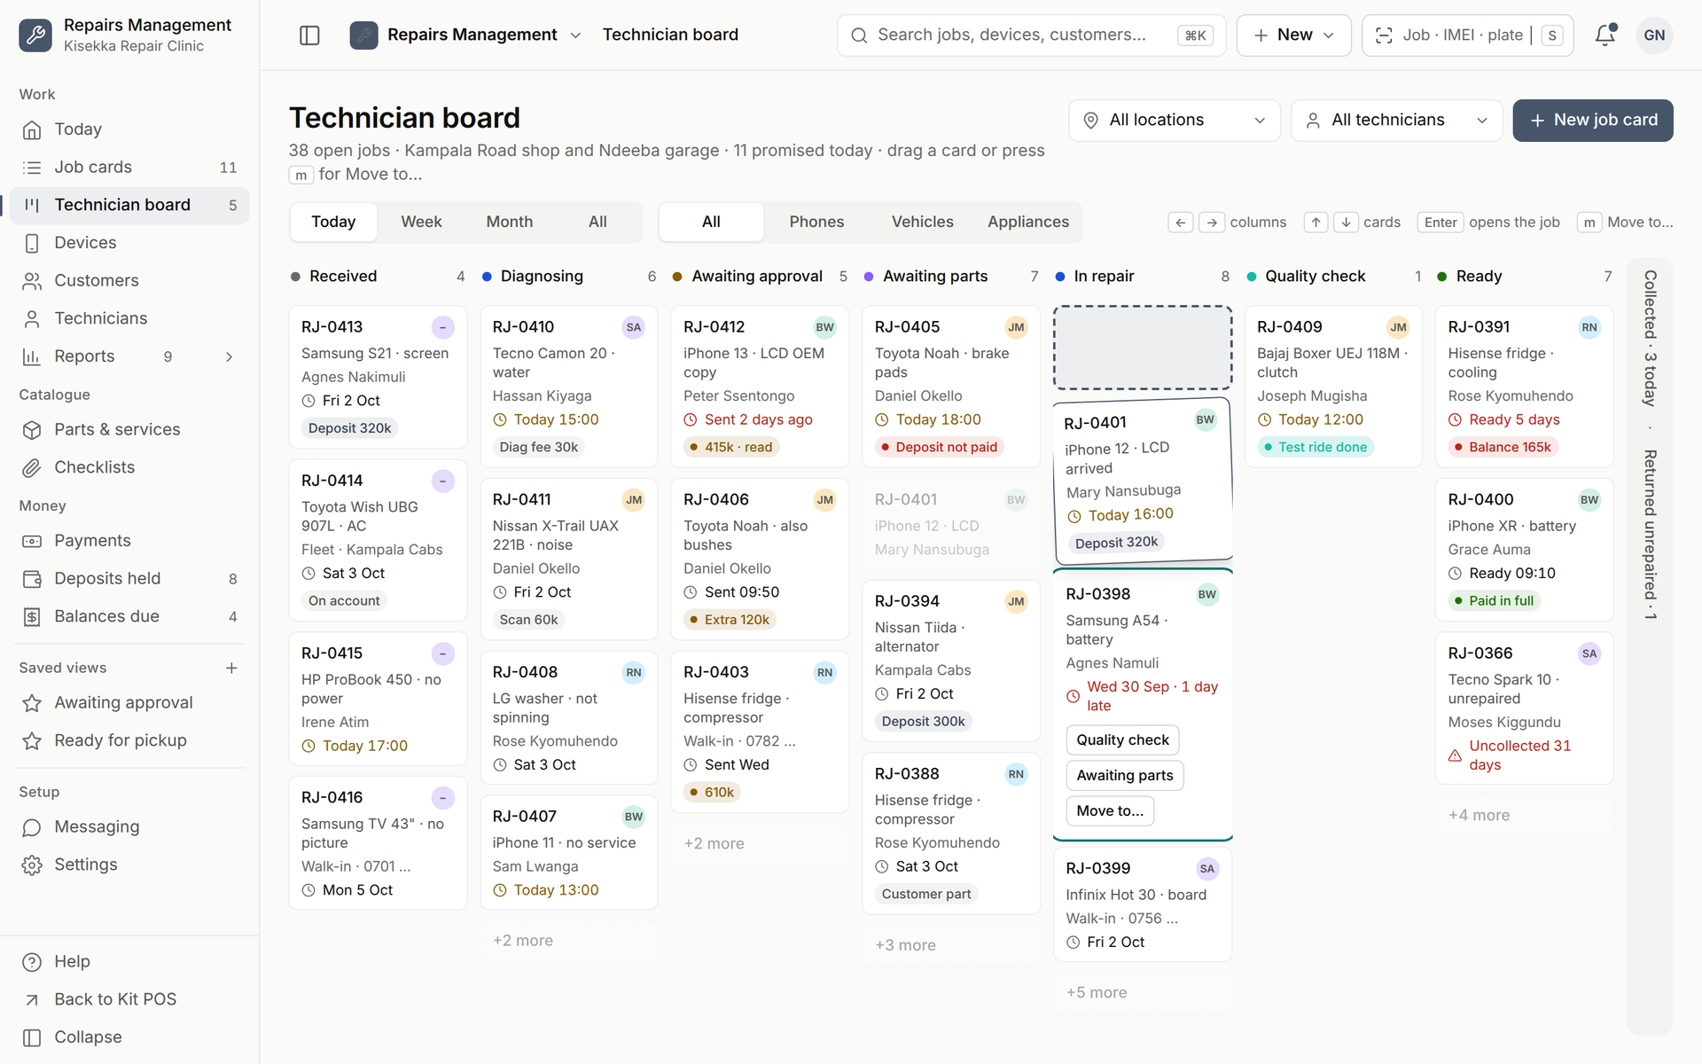Open the All technicians dropdown

(1396, 121)
